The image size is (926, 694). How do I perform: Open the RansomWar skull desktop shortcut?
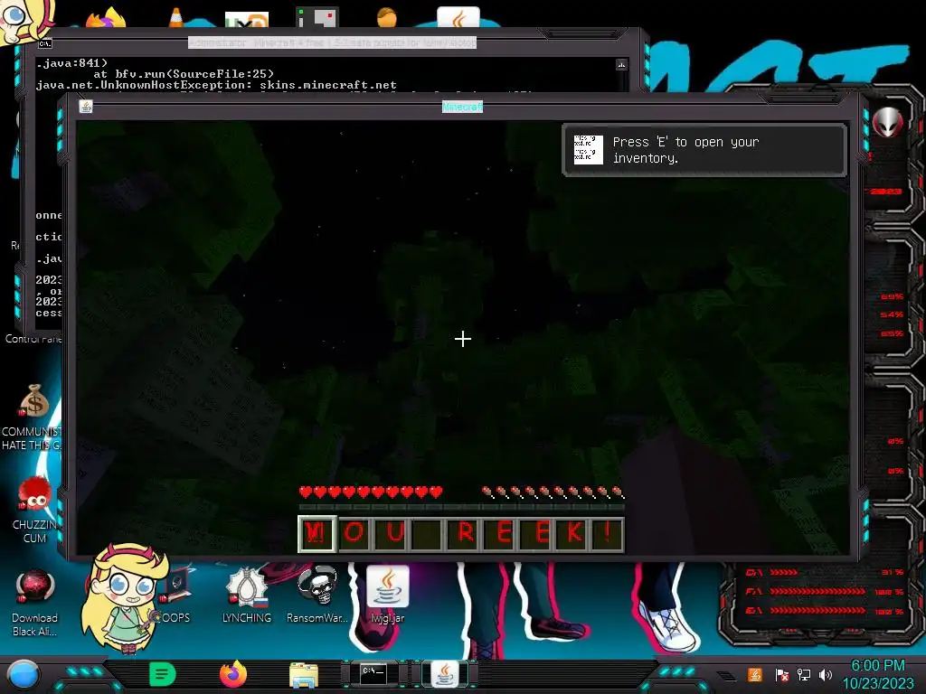[x=317, y=595]
